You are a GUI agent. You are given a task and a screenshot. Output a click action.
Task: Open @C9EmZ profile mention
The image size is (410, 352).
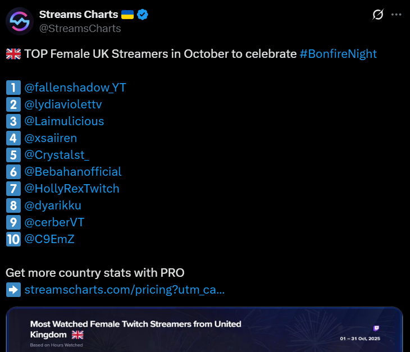tap(49, 239)
